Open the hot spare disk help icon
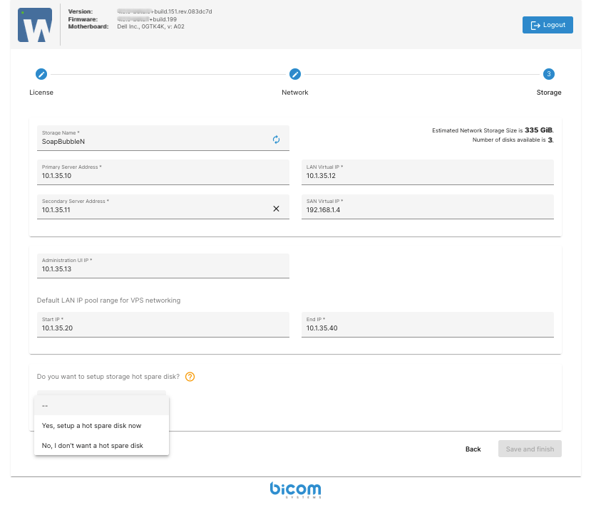 pos(190,377)
